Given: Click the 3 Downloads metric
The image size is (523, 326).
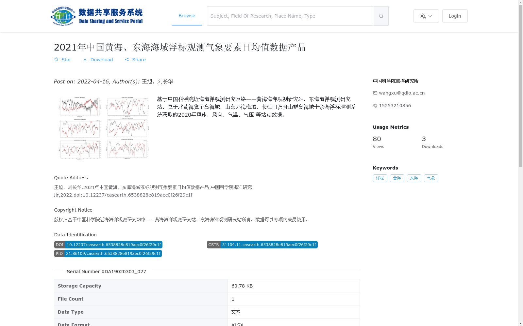Looking at the screenshot, I should 432,142.
